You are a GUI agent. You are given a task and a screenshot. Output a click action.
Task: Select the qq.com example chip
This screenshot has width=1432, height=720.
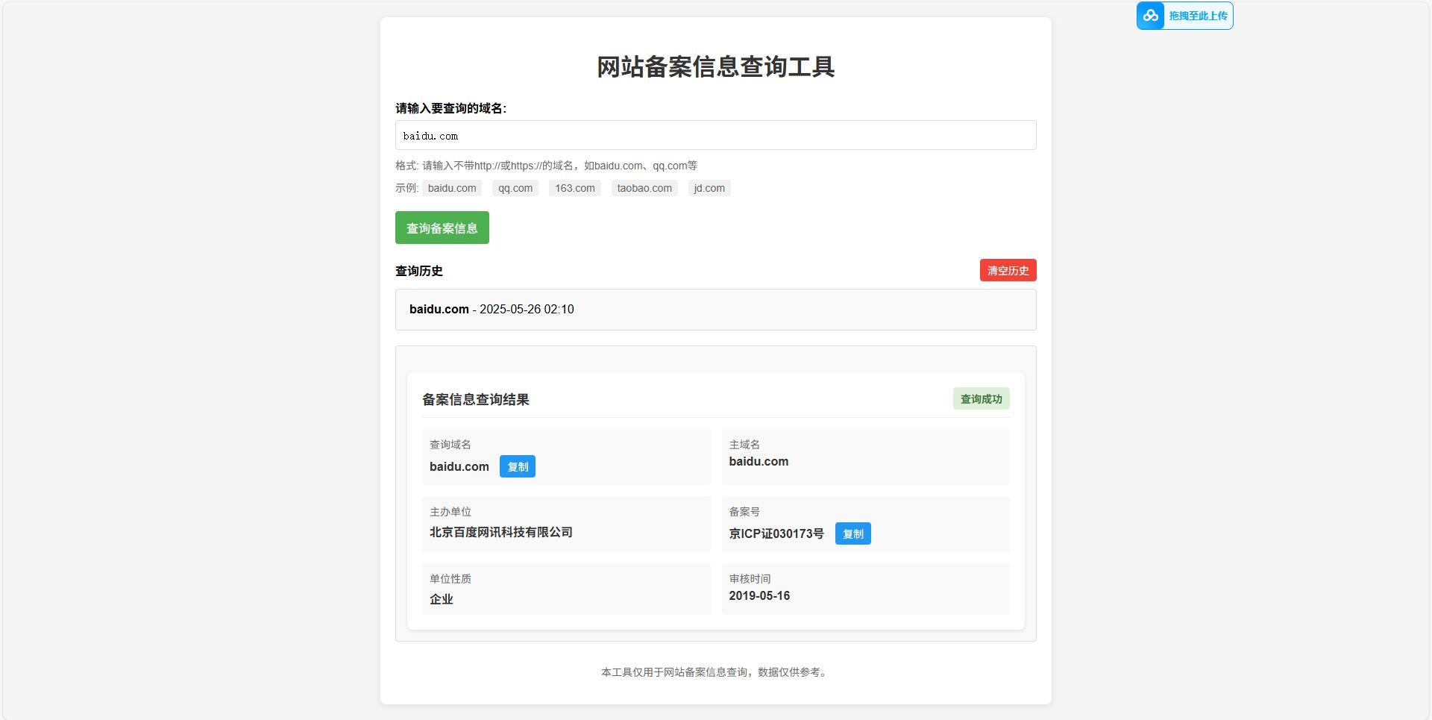[x=515, y=188]
